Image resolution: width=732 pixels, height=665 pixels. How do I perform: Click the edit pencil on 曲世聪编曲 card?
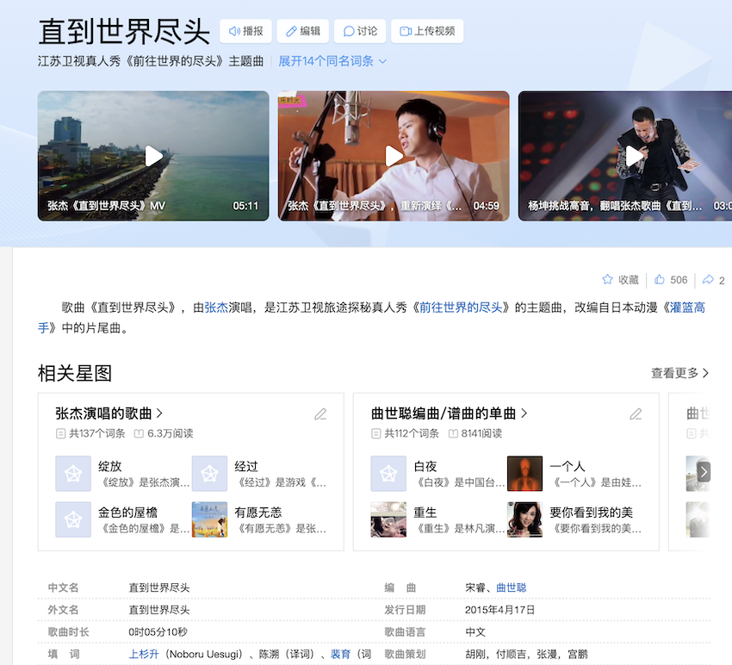click(x=636, y=413)
